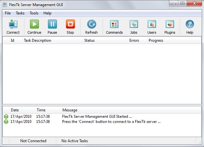The width and height of the screenshot is (204, 147).
Task: Click the FlexTk app icon in title bar
Action: point(5,5)
